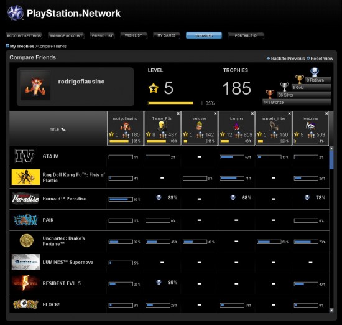
Task: Click the Rag Doll Kung Fu icon
Action: [x=25, y=177]
